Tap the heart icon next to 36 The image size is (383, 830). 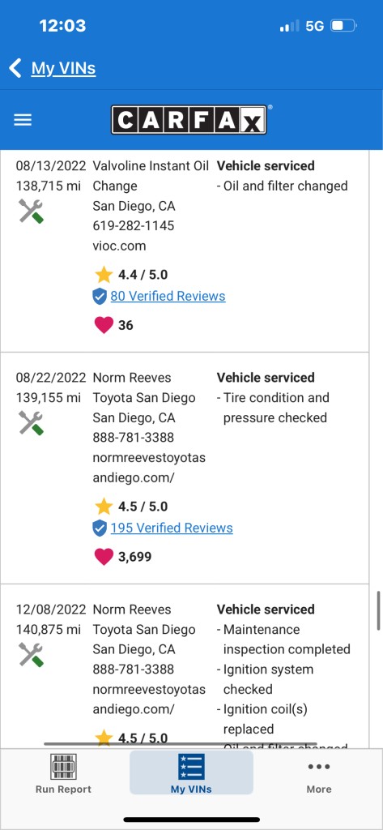click(x=104, y=325)
